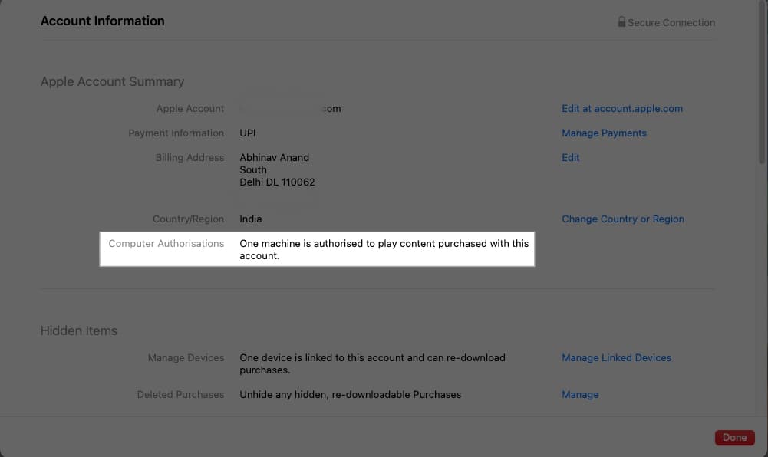Image resolution: width=768 pixels, height=457 pixels.
Task: Open the Manage Payments link
Action: click(x=604, y=133)
